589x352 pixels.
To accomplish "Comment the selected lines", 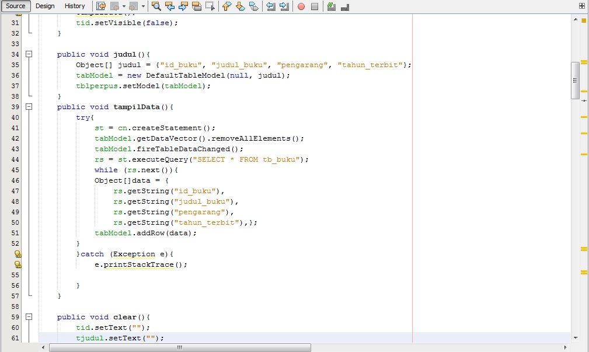I will (332, 6).
